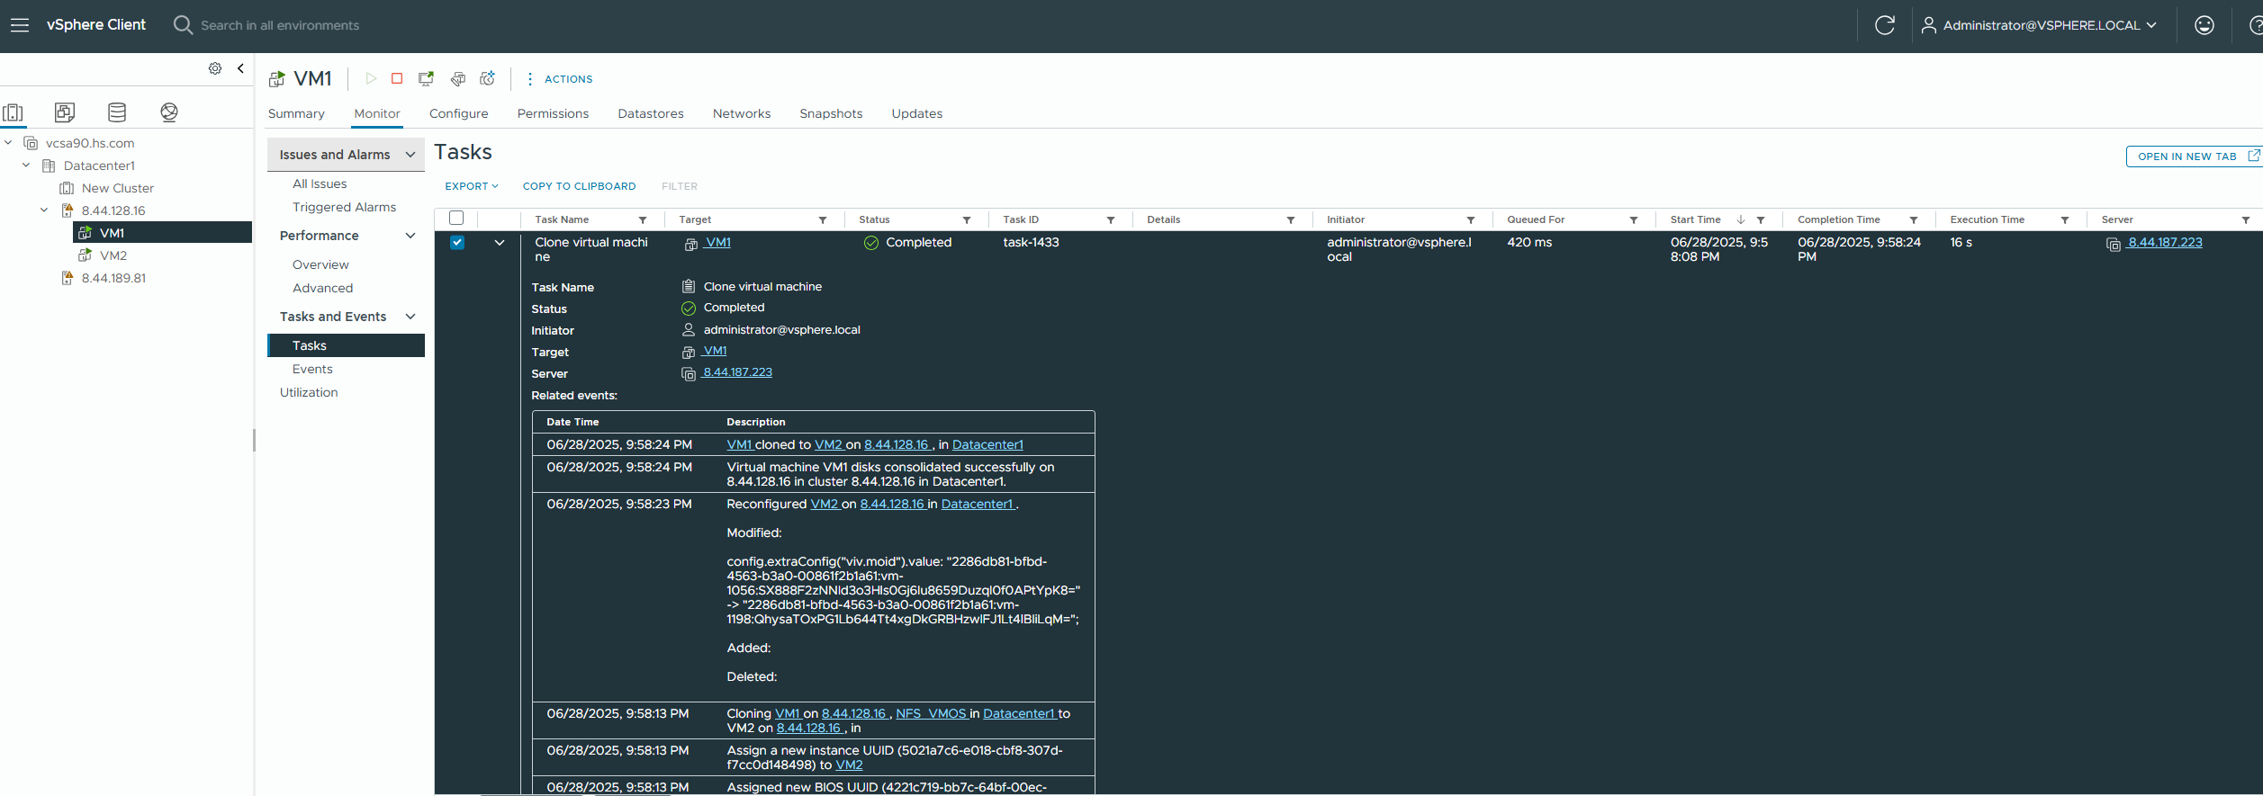Collapse the Issues and Alarms section

pos(410,155)
